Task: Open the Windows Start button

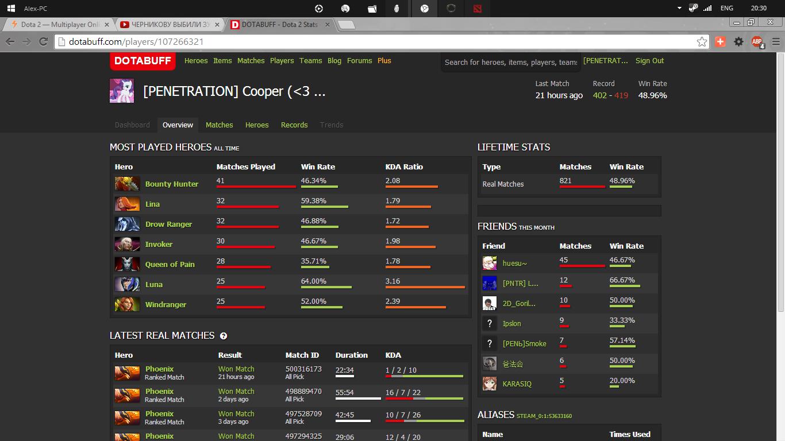Action: tap(11, 8)
